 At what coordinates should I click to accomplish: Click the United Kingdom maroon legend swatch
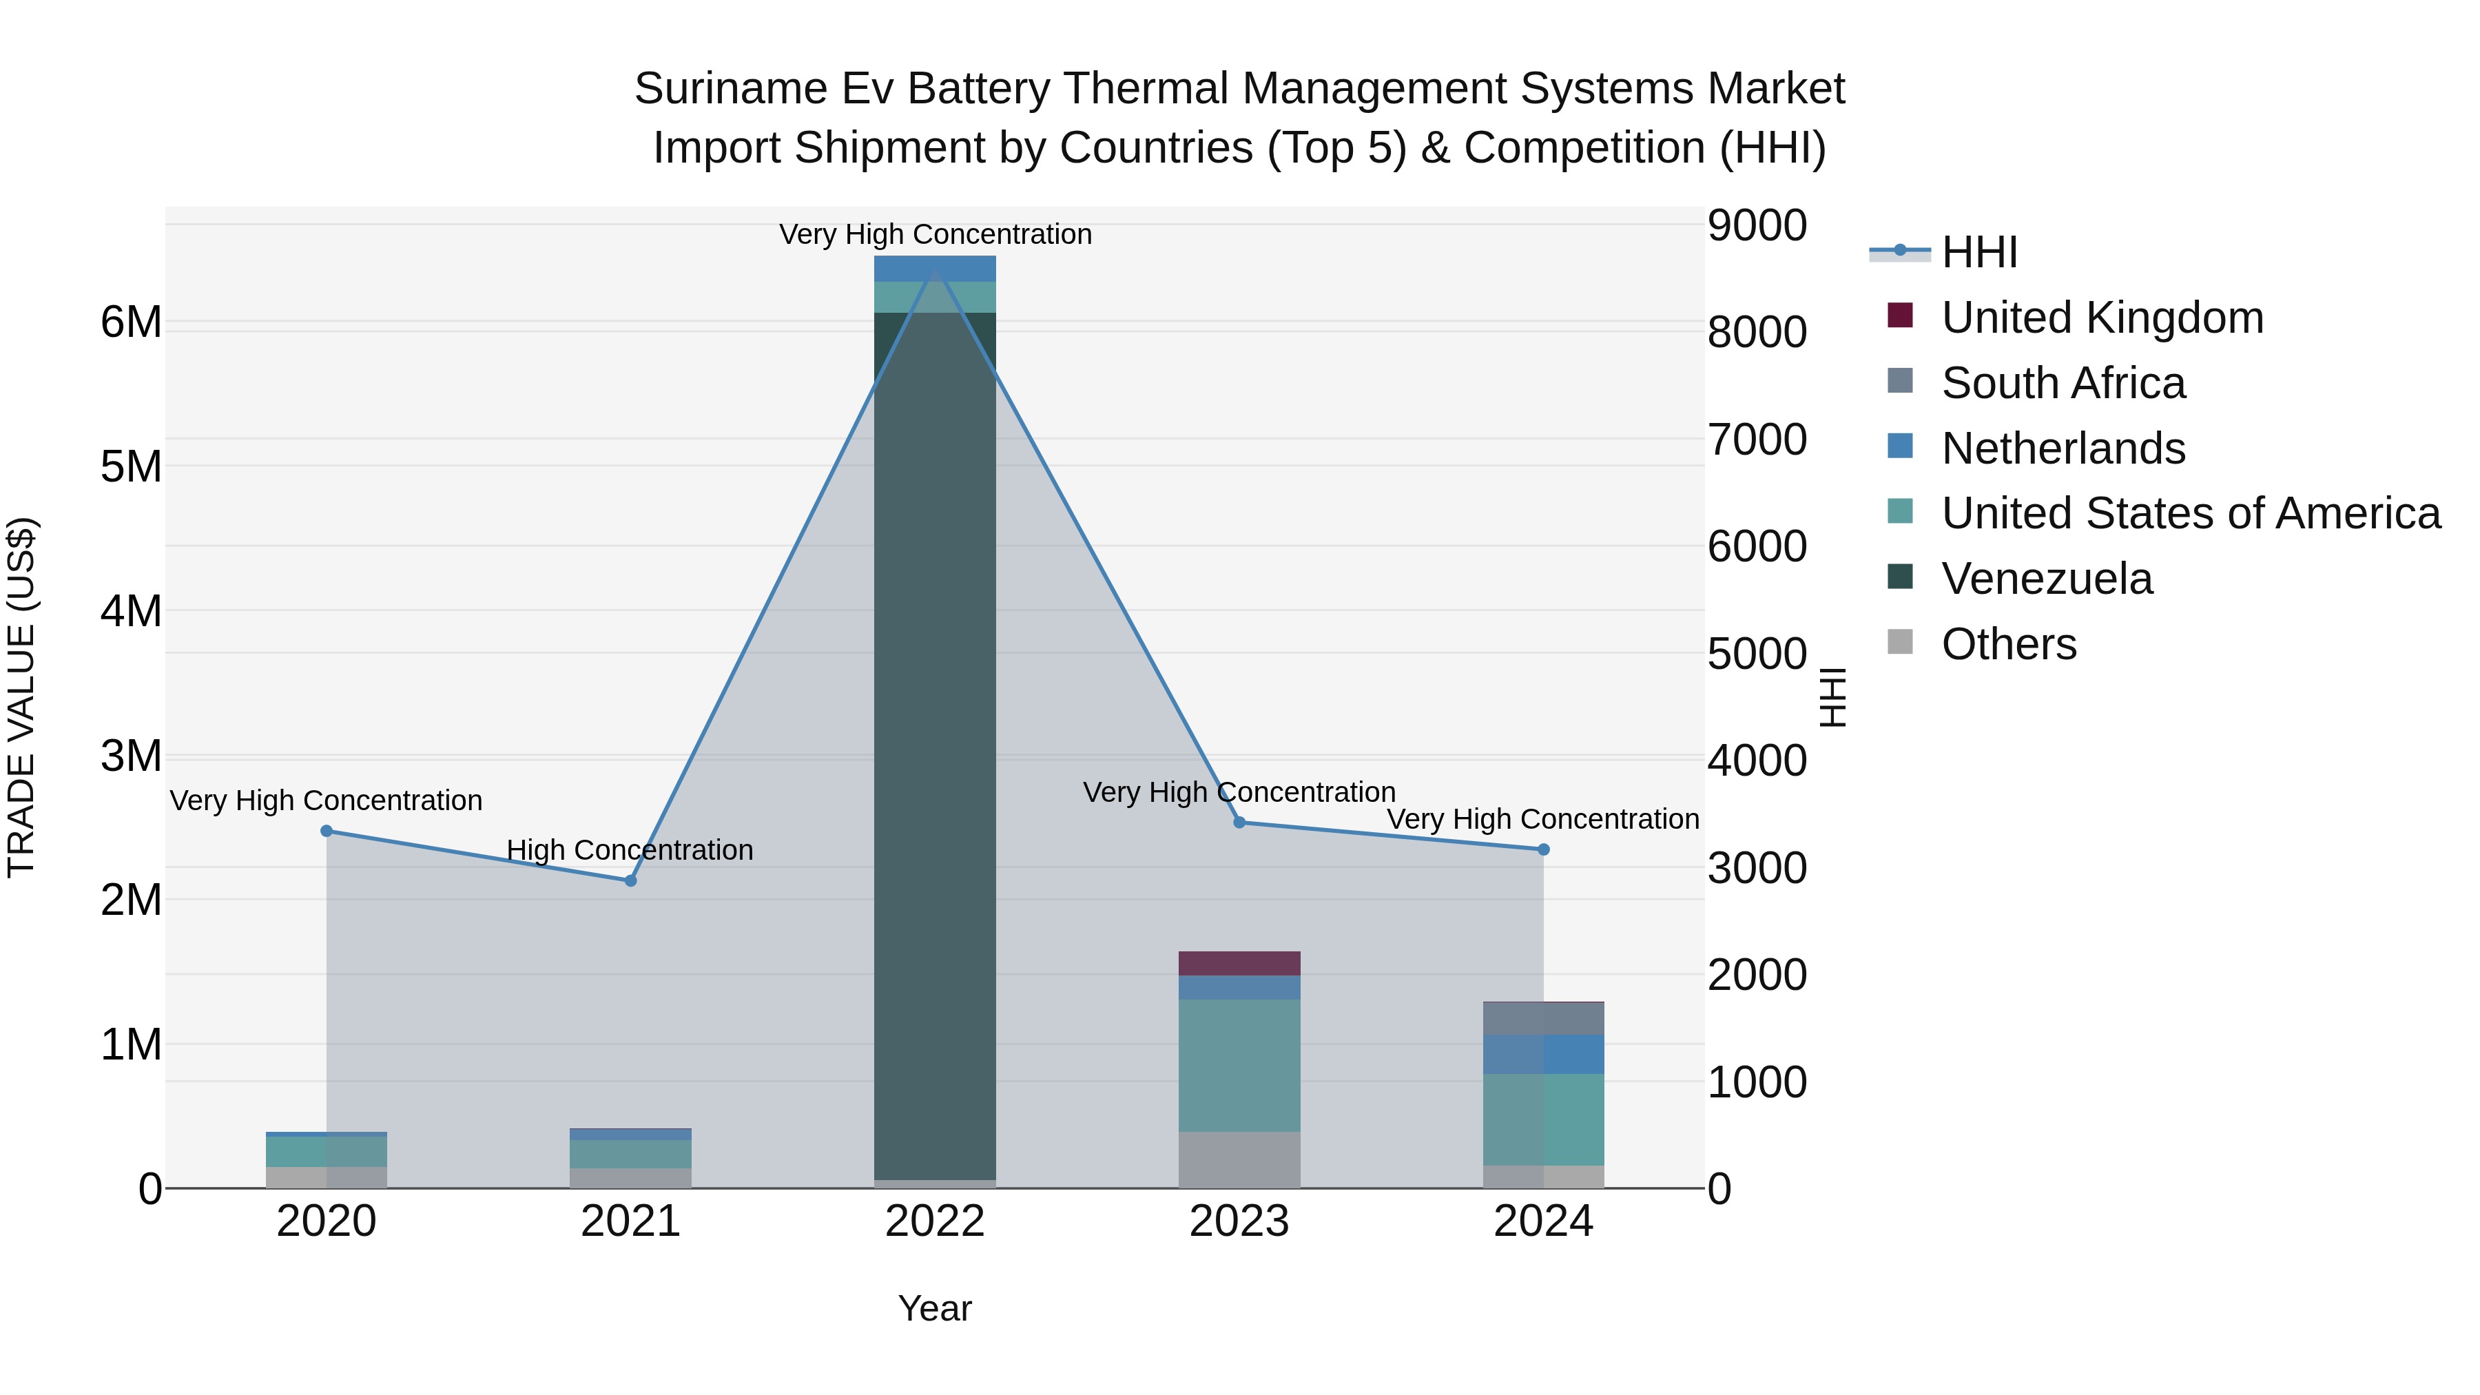pos(1901,315)
